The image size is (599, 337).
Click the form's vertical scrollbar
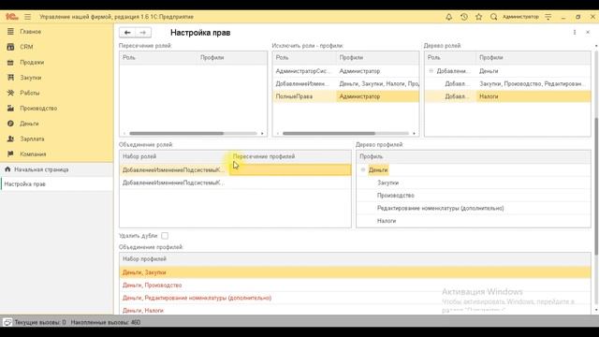596,186
